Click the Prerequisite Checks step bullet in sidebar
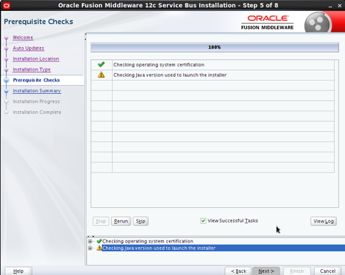The width and height of the screenshot is (345, 275). click(x=6, y=80)
